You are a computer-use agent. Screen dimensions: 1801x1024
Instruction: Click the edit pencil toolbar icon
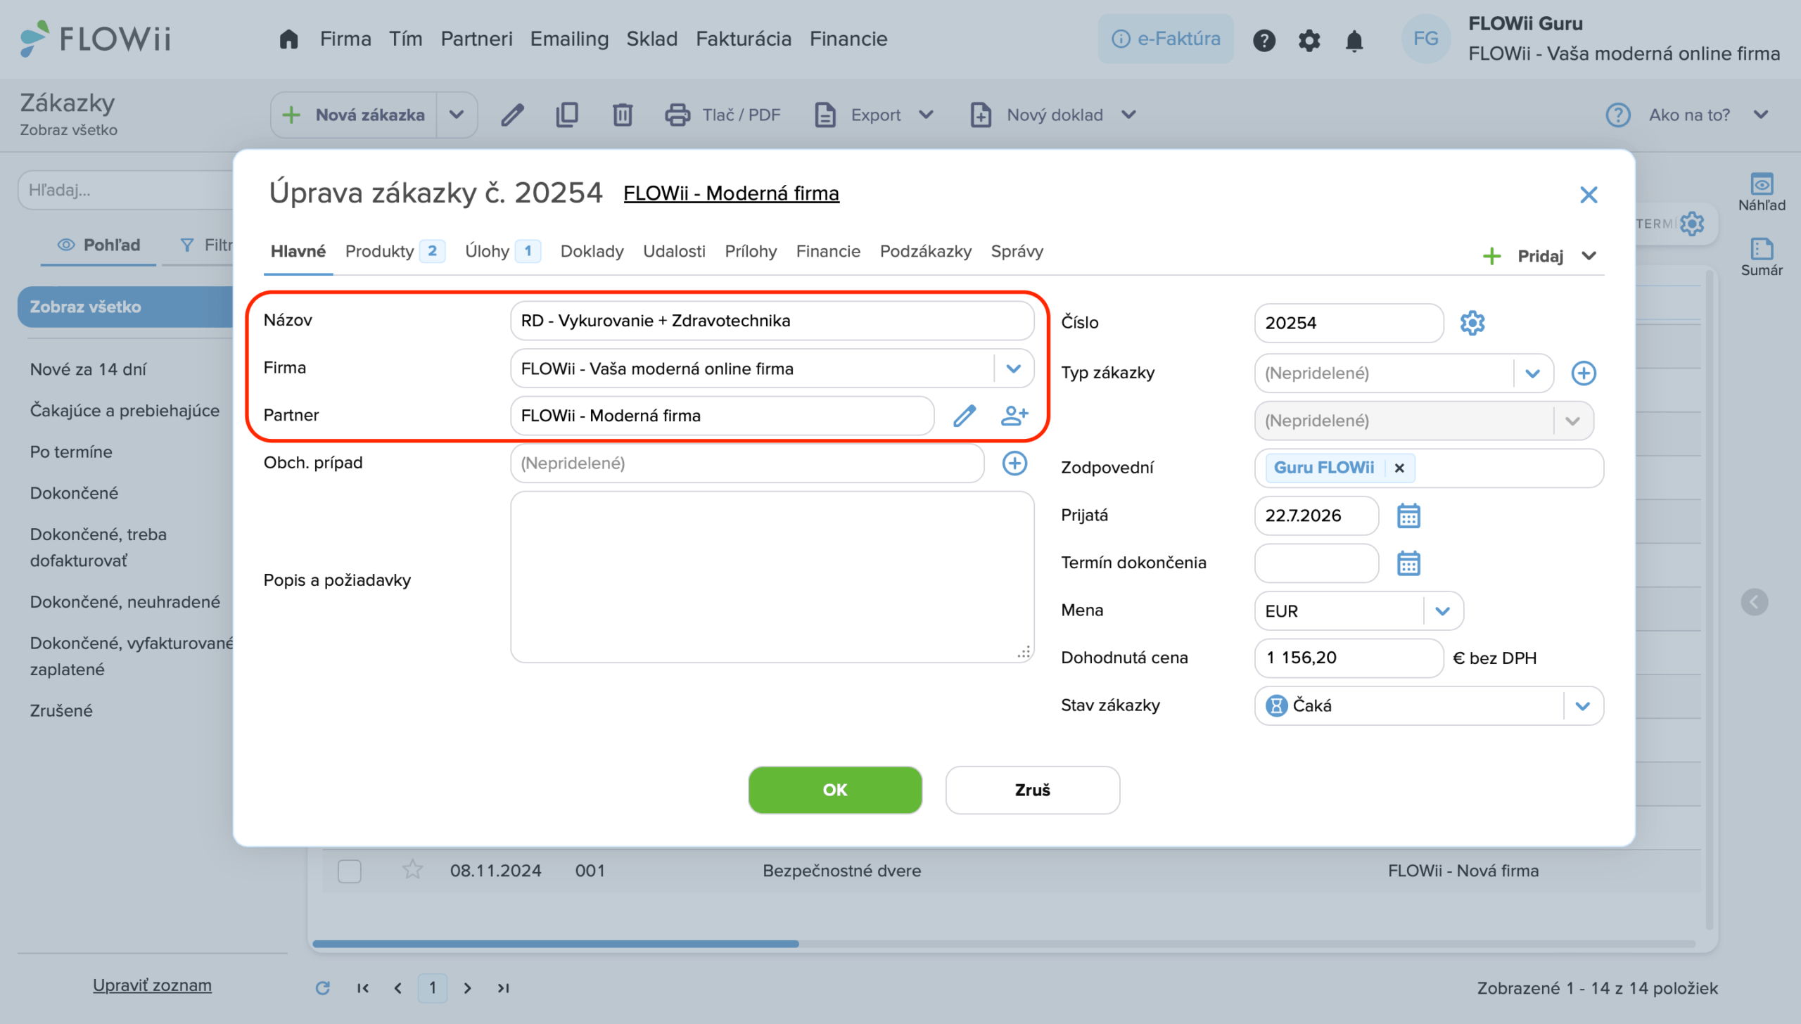(x=512, y=115)
